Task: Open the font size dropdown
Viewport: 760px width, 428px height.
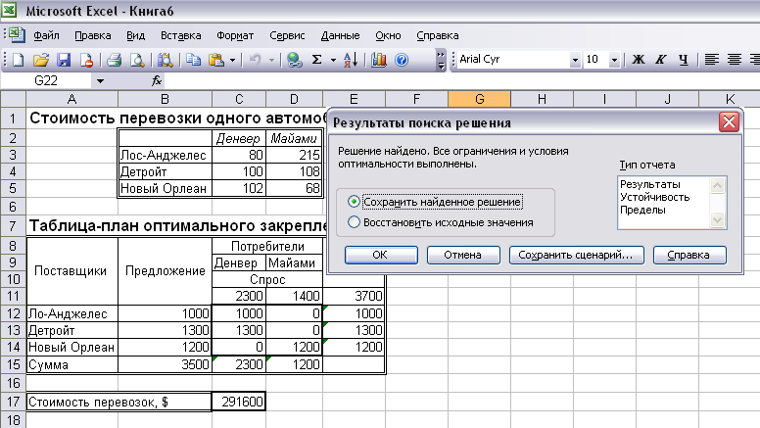Action: coord(614,60)
